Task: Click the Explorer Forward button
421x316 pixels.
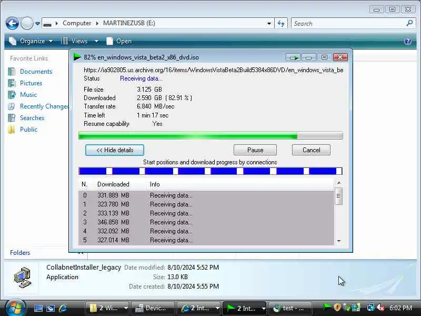Action: tap(27, 23)
